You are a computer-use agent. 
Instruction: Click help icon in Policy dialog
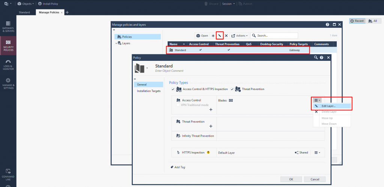(321, 58)
